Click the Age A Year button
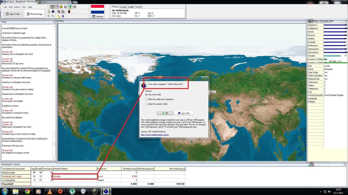 (13, 14)
